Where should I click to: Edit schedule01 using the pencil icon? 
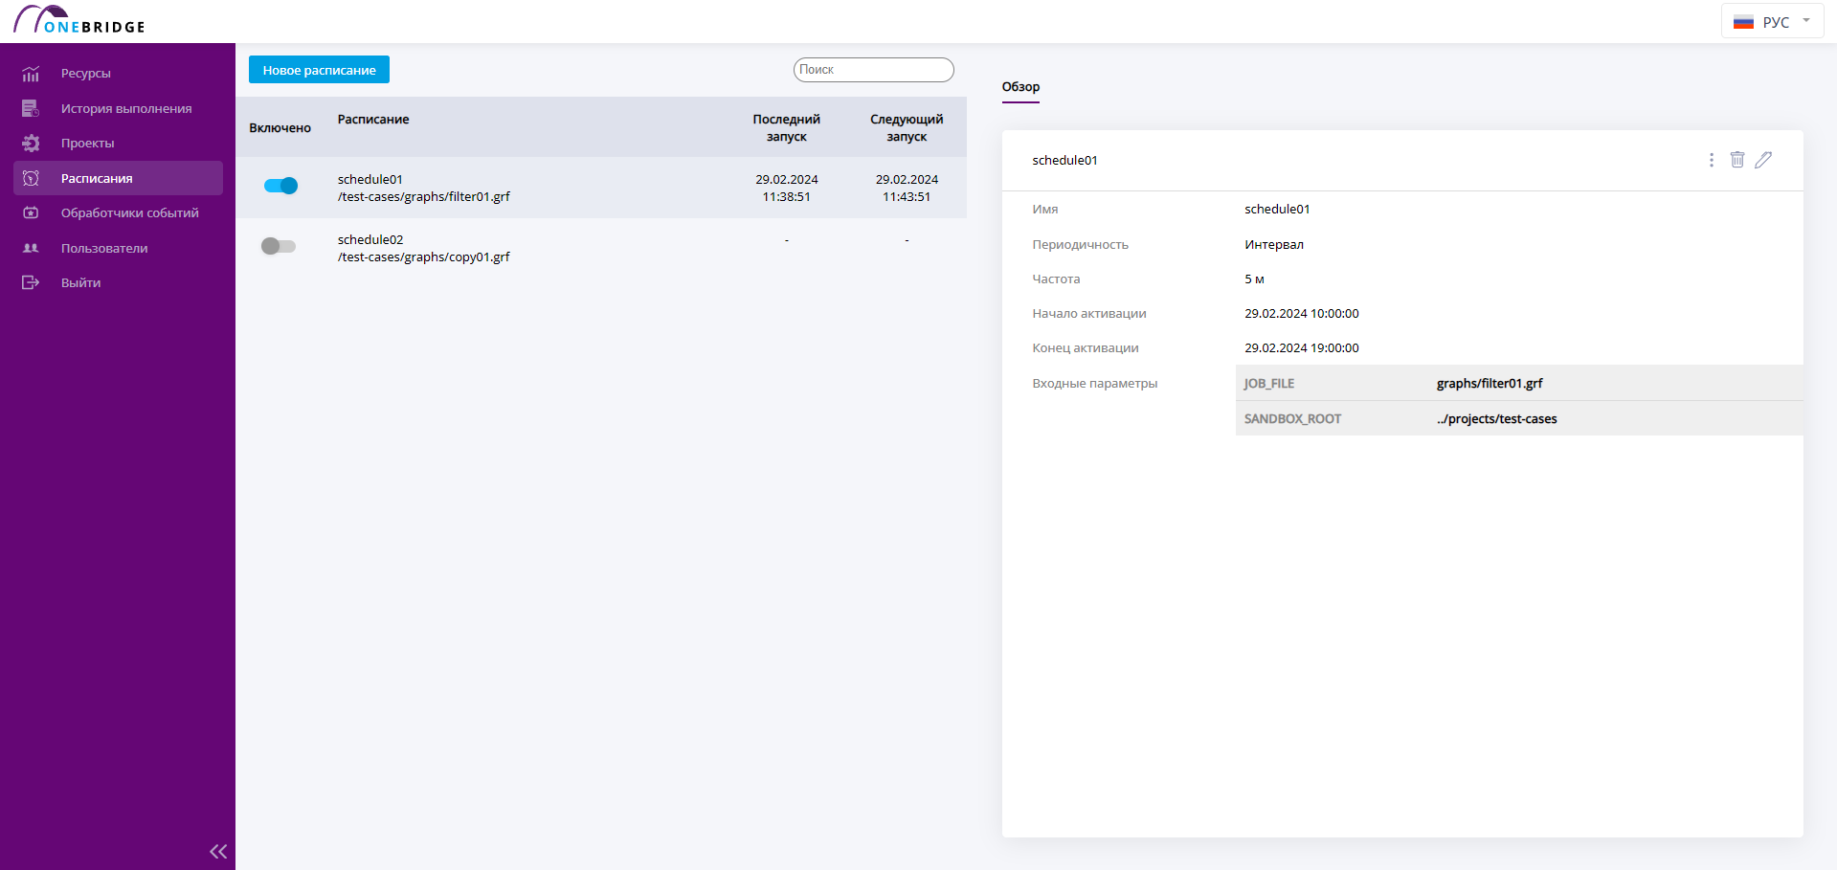pos(1763,160)
